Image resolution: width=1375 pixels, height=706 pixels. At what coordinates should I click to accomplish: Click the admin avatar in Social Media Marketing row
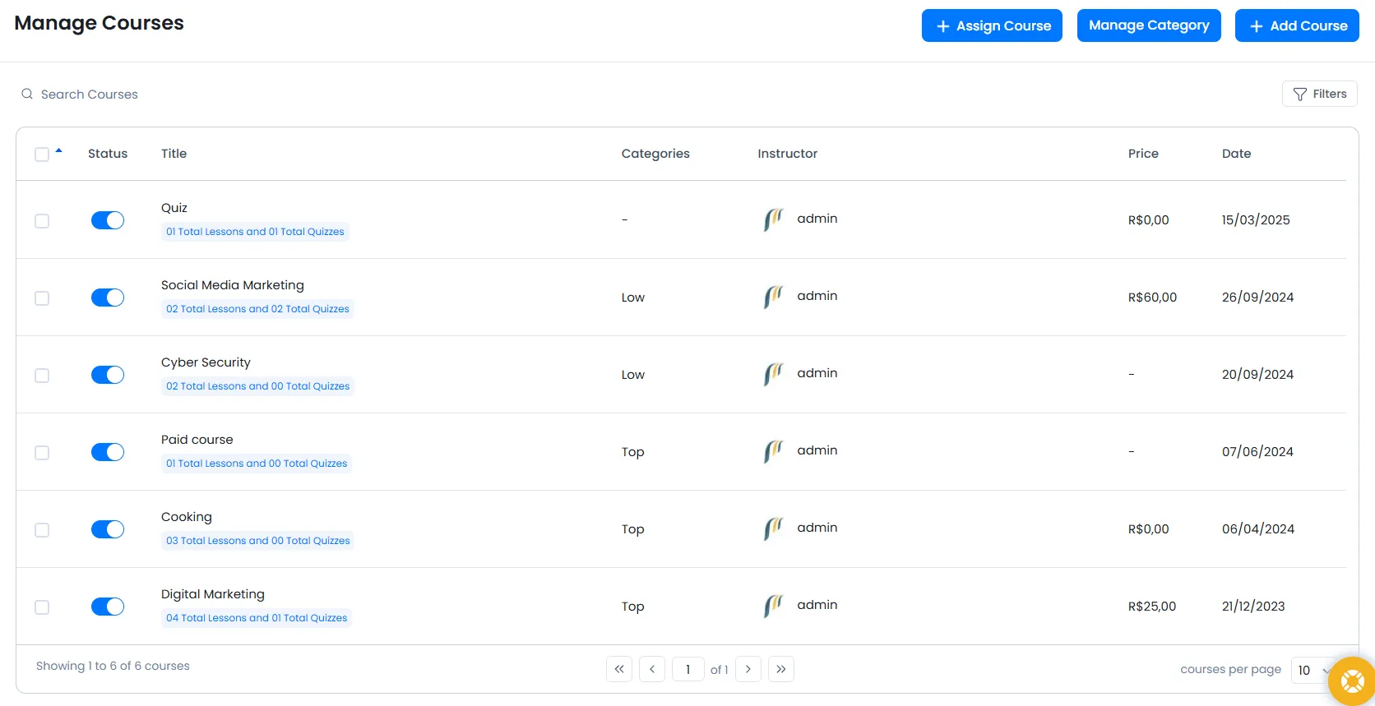[x=773, y=297]
